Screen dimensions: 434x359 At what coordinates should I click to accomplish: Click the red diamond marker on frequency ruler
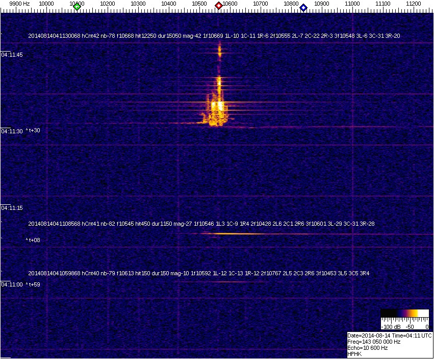pyautogui.click(x=219, y=6)
